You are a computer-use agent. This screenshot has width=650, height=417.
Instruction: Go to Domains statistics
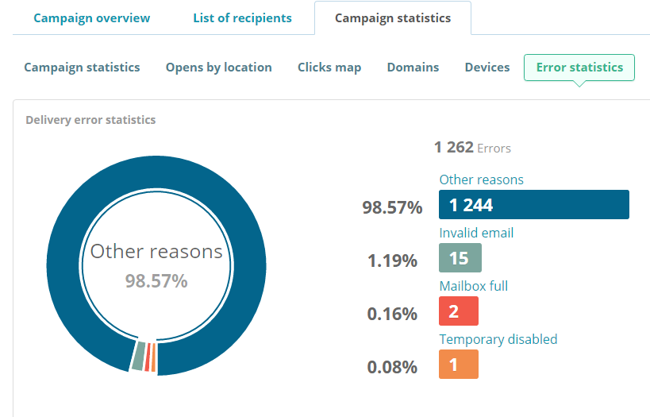coord(413,68)
